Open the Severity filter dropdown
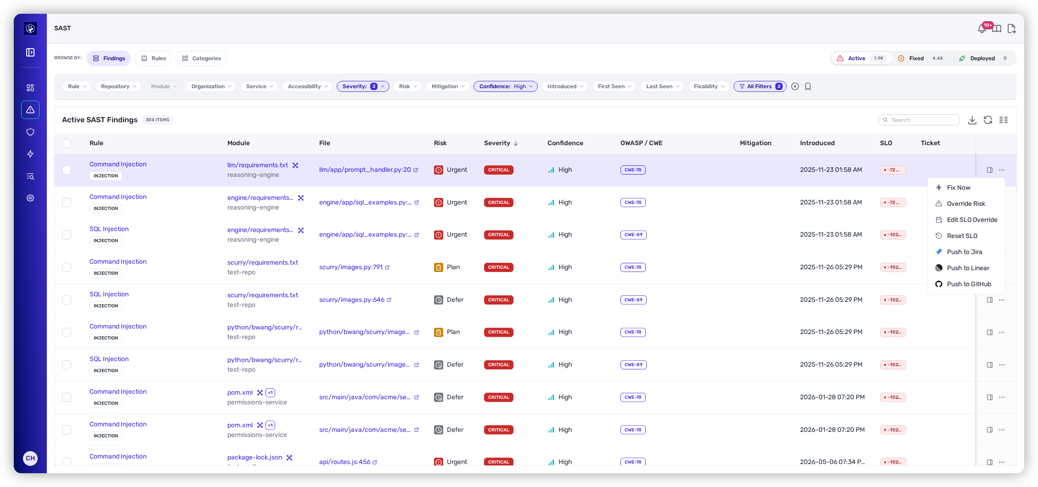This screenshot has width=1038, height=487. coord(363,86)
